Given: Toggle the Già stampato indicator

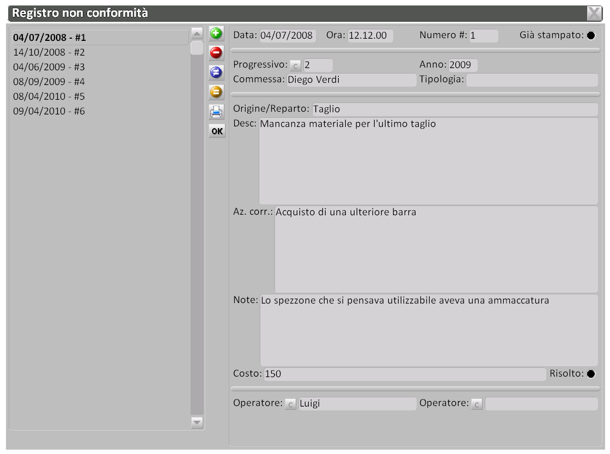Looking at the screenshot, I should (590, 35).
